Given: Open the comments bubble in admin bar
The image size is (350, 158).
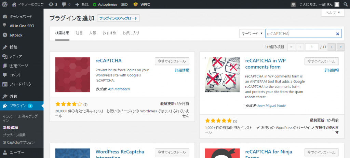Looking at the screenshot, I should click(x=64, y=4).
